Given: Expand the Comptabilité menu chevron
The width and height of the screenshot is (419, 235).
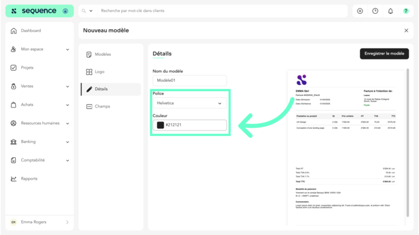Looking at the screenshot, I should [x=68, y=160].
